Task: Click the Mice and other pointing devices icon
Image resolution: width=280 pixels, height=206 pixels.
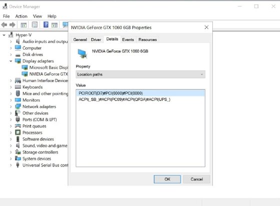Action: coord(18,93)
